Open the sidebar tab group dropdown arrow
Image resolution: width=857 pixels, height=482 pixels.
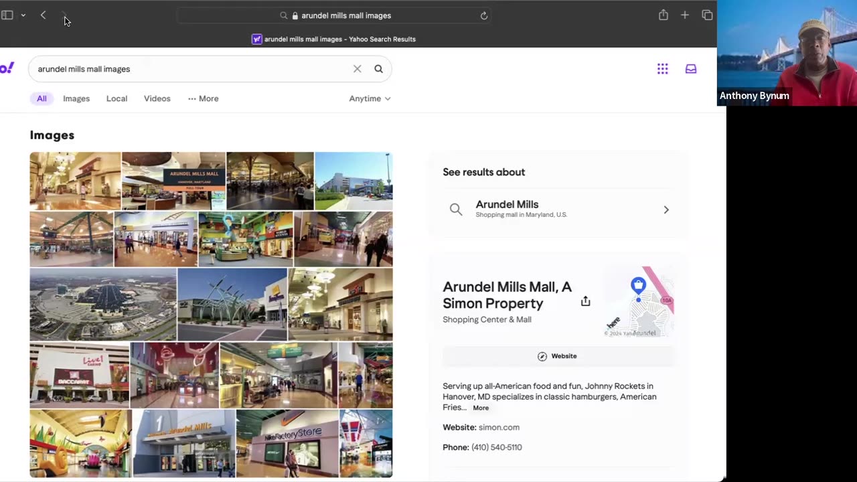pos(23,15)
